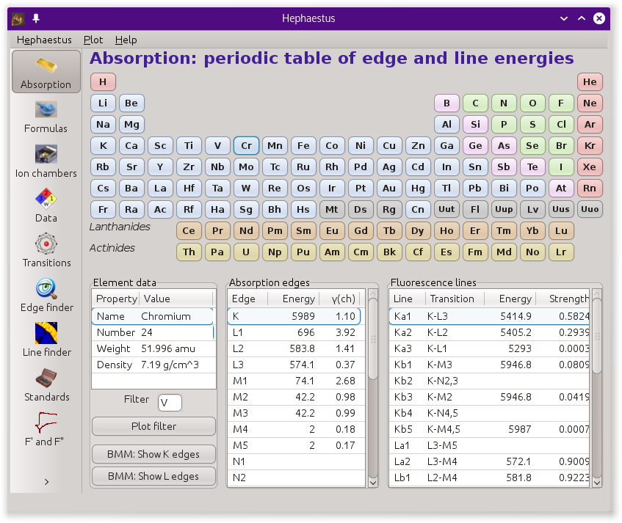
Task: Click the Property column header
Action: point(115,299)
